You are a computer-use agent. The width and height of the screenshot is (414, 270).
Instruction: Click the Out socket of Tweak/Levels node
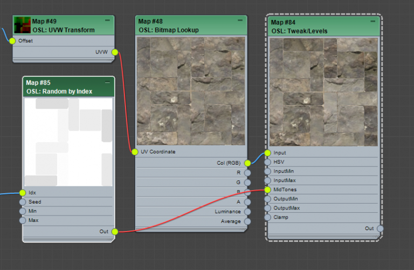[x=380, y=228]
